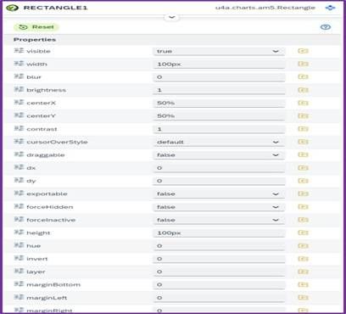Click the green RECTANGLE1 header icon
This screenshot has width=346, height=314.
(x=12, y=8)
